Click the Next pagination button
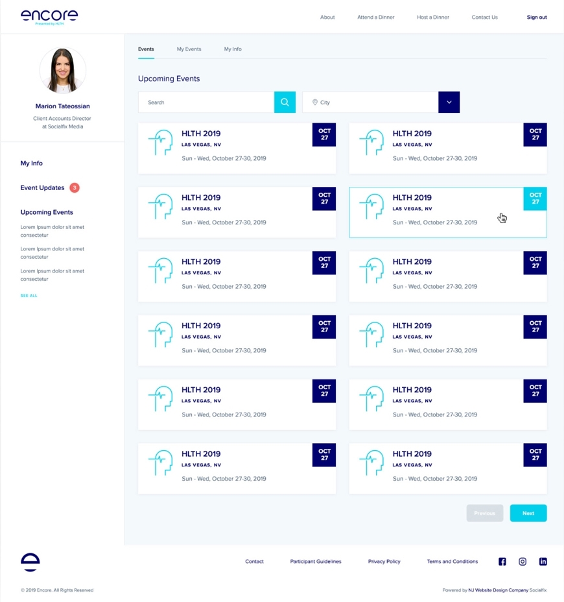The height and width of the screenshot is (602, 564). click(x=528, y=513)
